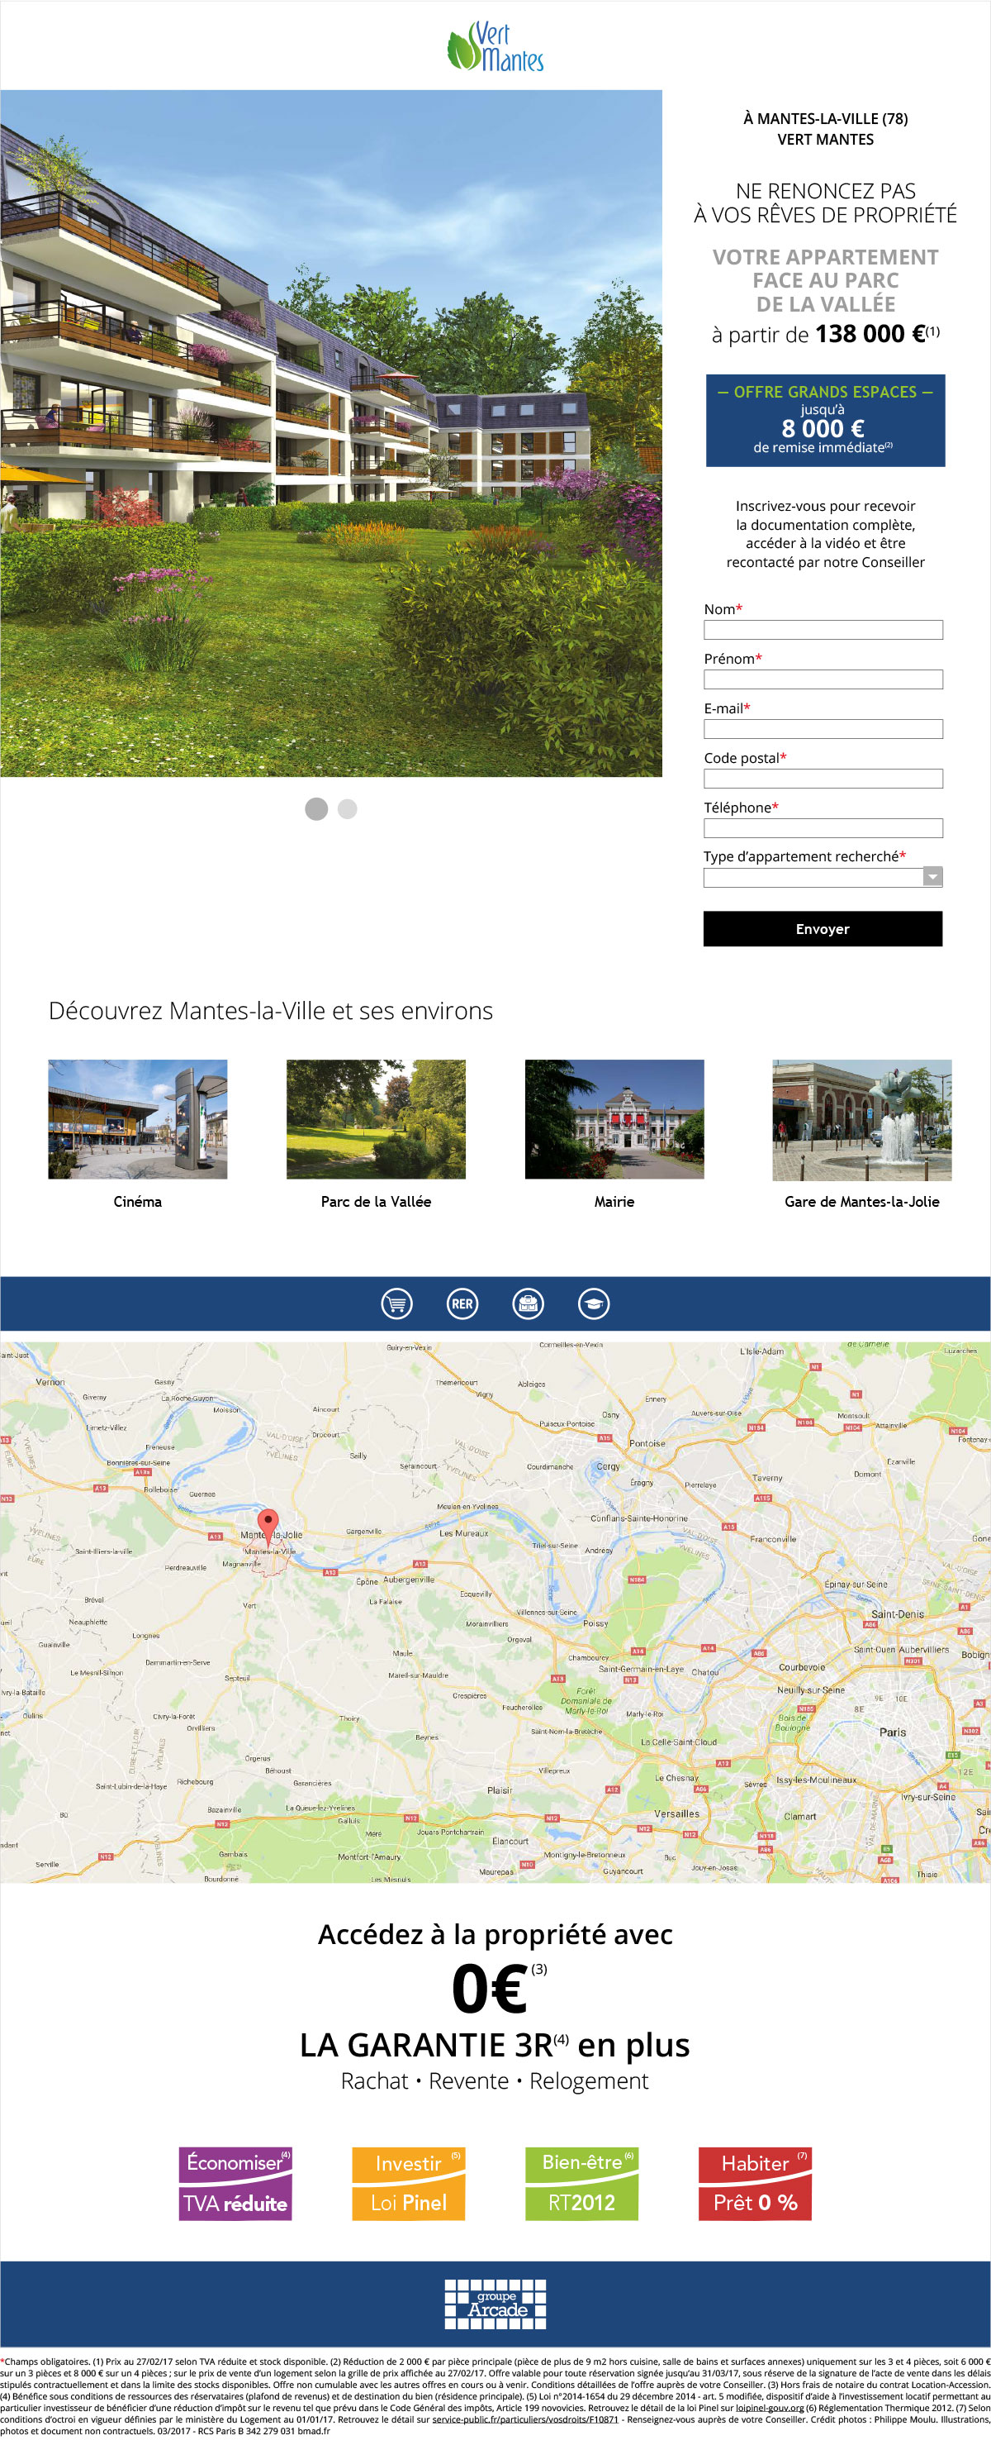Screen dimensions: 991x2440
Task: Click the Nom input field
Action: tap(823, 629)
